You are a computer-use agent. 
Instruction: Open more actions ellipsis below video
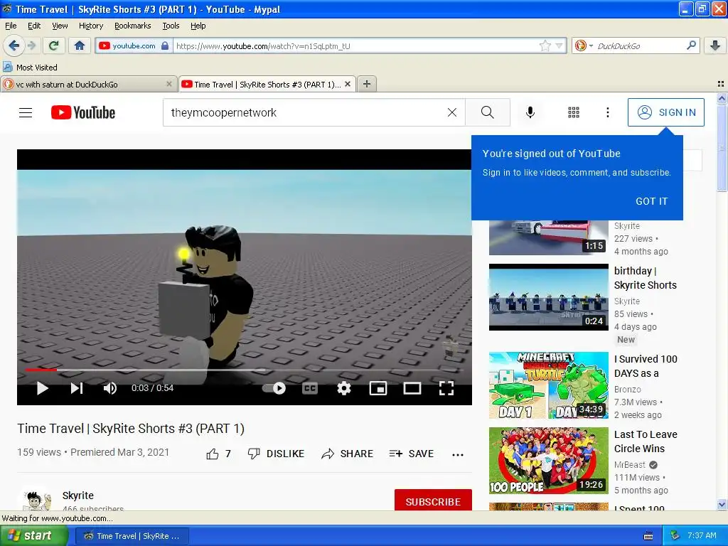(458, 454)
